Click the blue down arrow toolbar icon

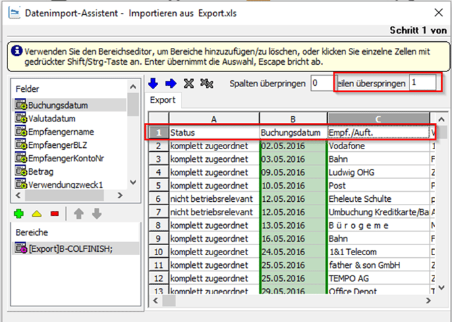154,83
